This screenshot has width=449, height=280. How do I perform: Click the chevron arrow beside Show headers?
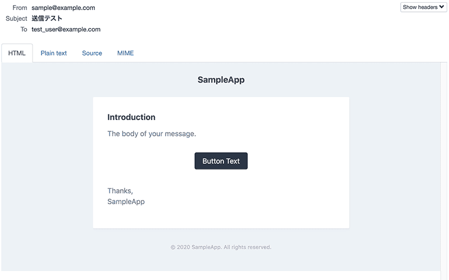(x=442, y=7)
